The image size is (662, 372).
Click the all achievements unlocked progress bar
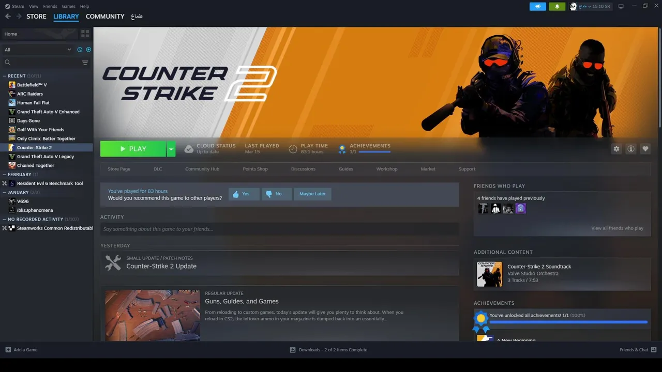tap(568, 322)
